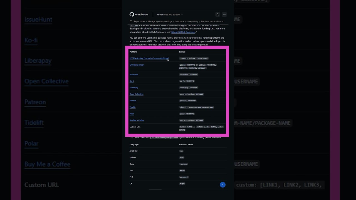Click the Platform column header
Viewport: 356px width, 200px height.
click(133, 52)
